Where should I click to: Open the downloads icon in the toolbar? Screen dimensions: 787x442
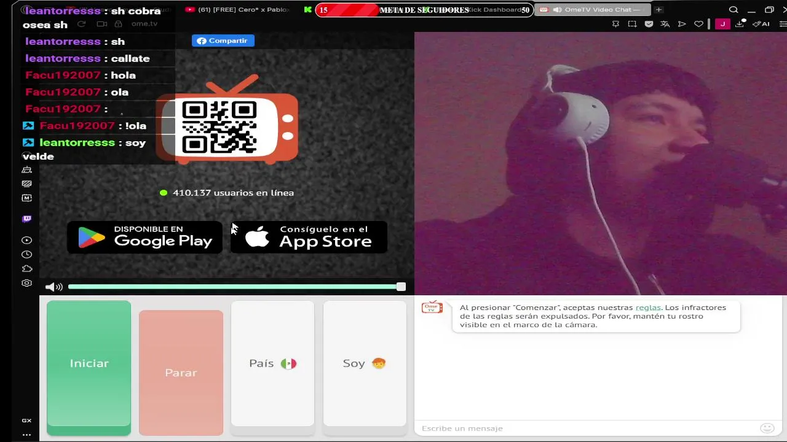pos(740,24)
